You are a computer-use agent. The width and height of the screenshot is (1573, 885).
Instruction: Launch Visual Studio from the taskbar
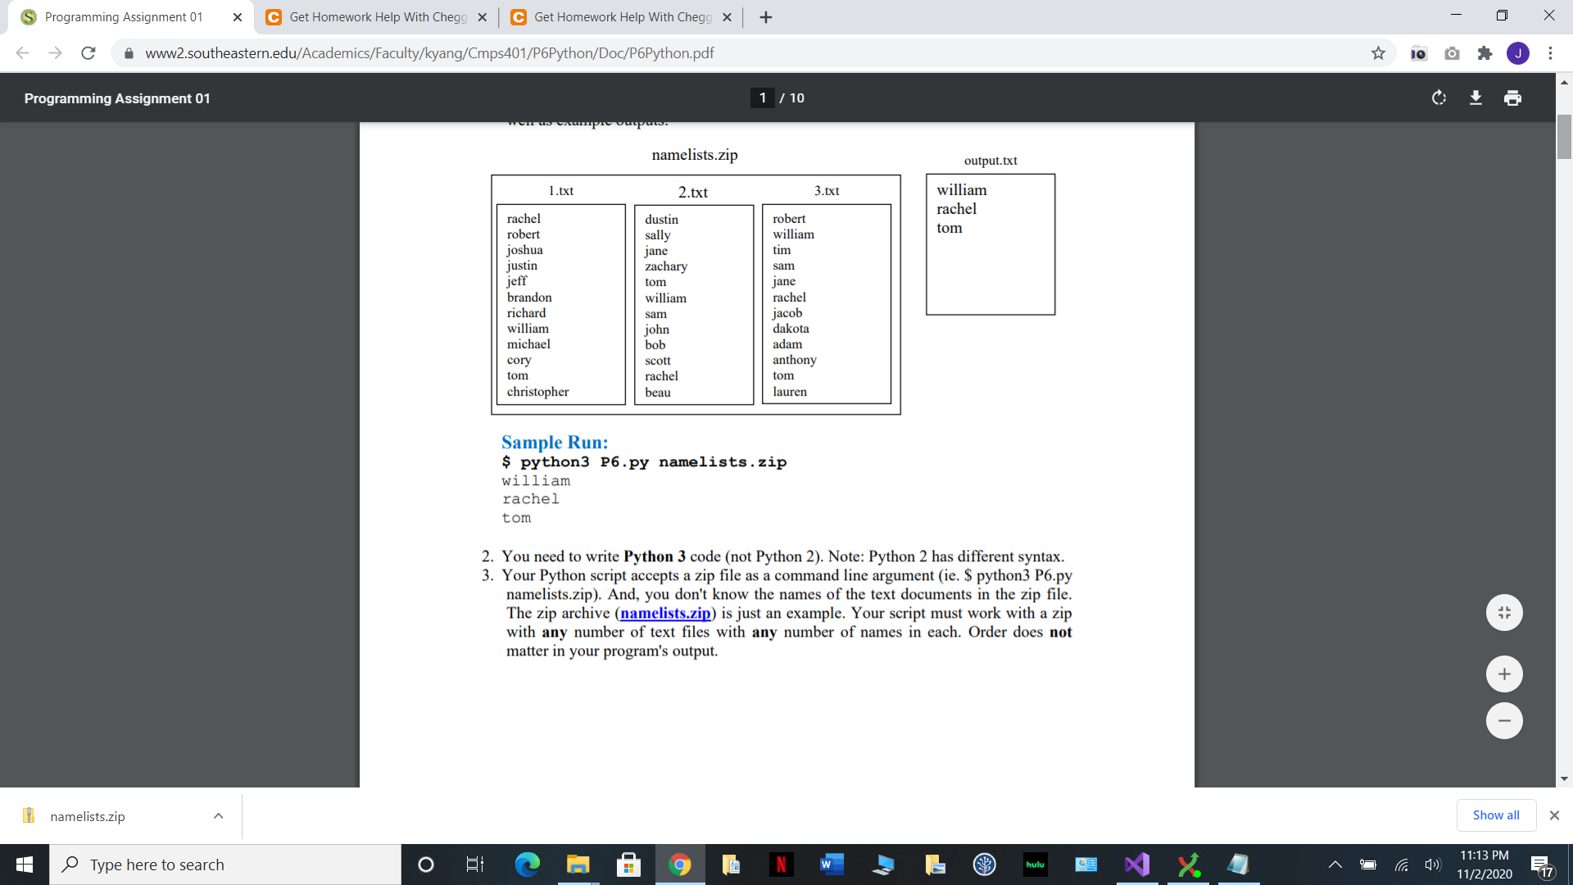click(1136, 864)
